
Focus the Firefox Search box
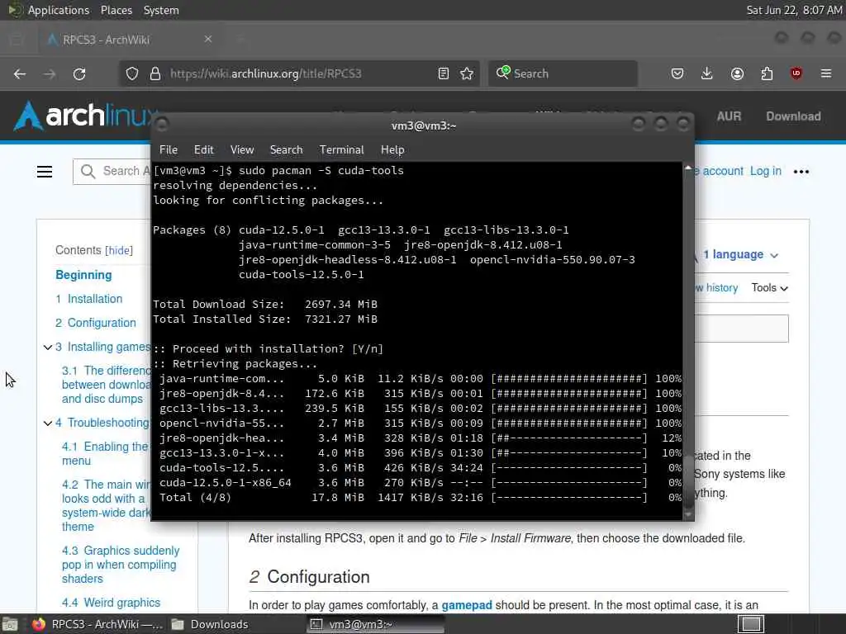563,73
